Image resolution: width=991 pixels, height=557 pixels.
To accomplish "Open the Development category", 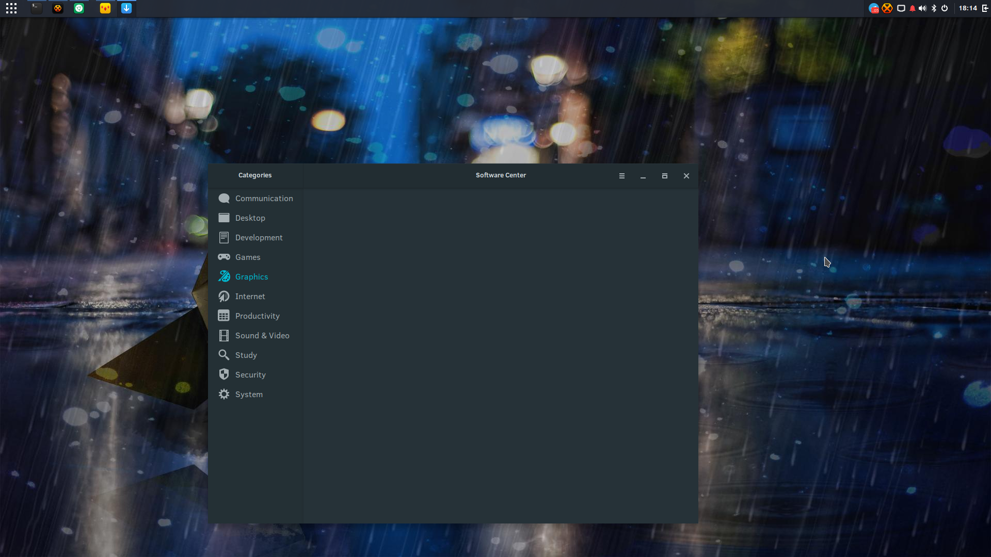I will [255, 238].
